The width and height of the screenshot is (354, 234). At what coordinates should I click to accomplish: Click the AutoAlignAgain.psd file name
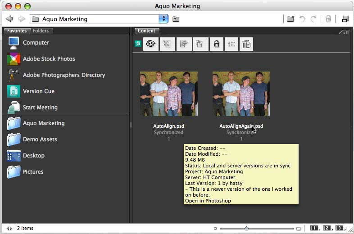point(241,126)
